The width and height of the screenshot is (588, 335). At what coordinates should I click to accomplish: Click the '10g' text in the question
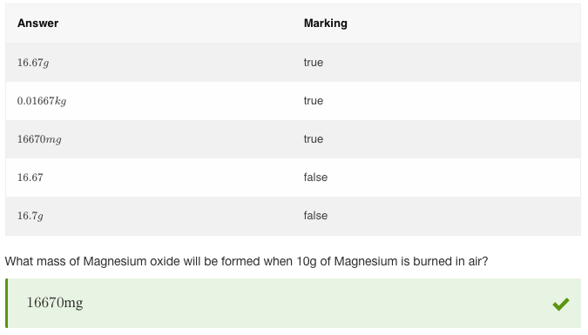307,262
